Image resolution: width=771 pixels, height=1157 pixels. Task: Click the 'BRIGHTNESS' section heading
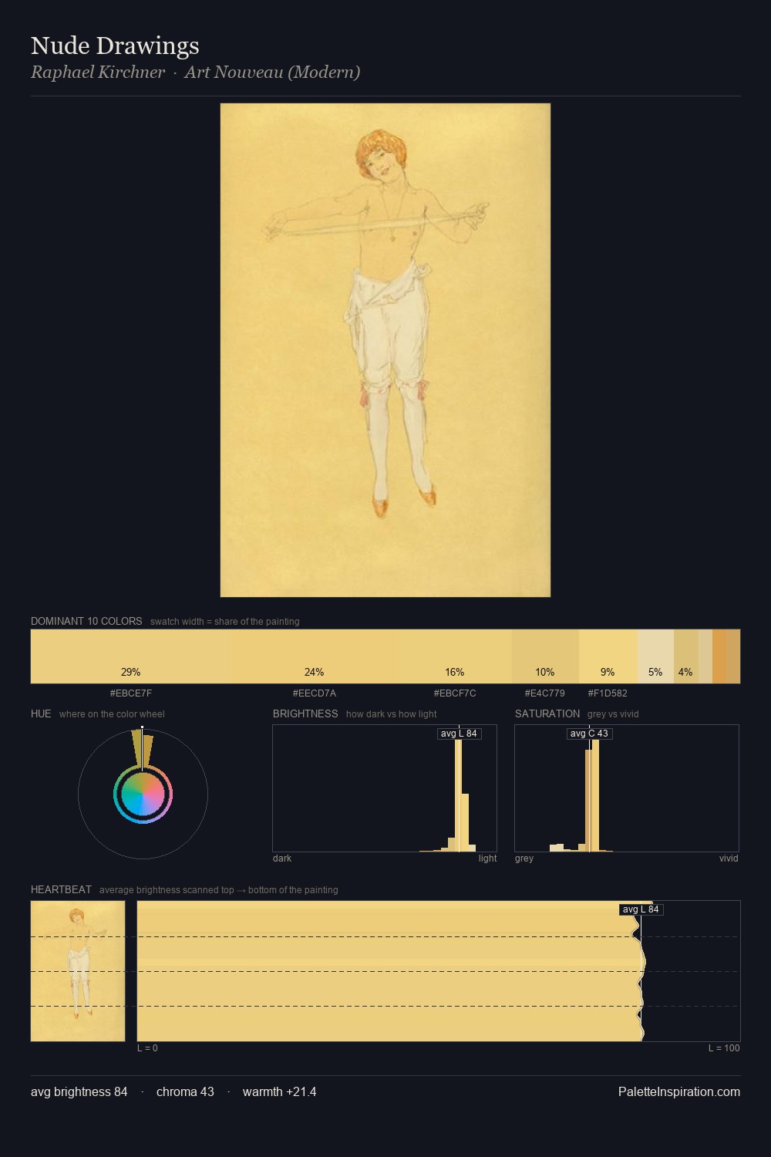305,713
